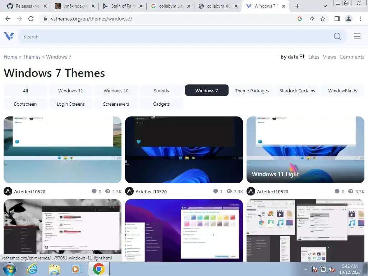Expand the tab search chevron
This screenshot has width=368, height=276.
point(325,6)
